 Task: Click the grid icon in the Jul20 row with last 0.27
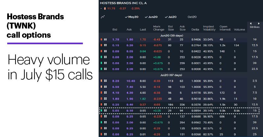click(105, 105)
